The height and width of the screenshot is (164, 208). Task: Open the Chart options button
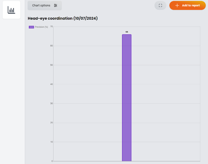click(44, 5)
